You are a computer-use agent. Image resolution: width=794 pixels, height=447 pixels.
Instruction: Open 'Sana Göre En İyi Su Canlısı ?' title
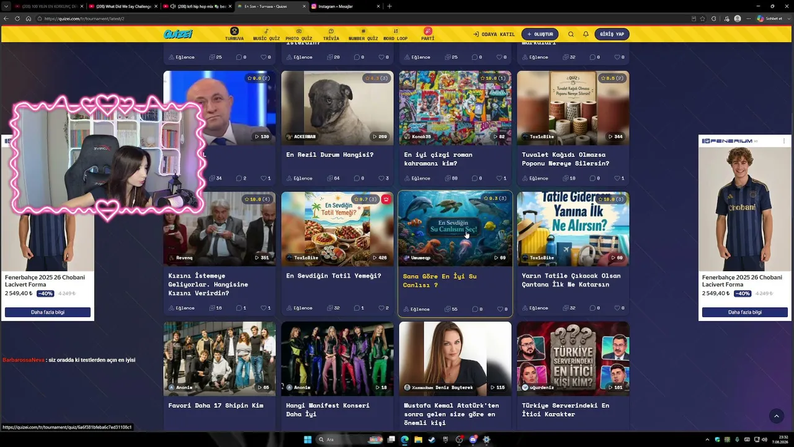tap(440, 281)
